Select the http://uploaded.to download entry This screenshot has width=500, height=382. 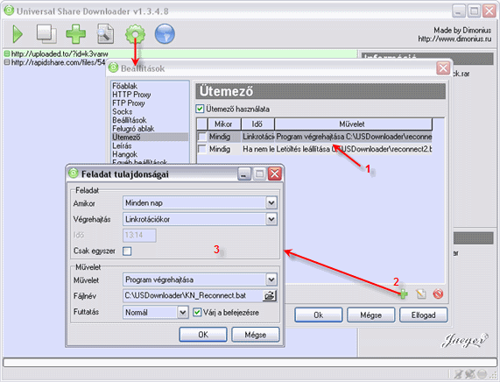[x=180, y=53]
